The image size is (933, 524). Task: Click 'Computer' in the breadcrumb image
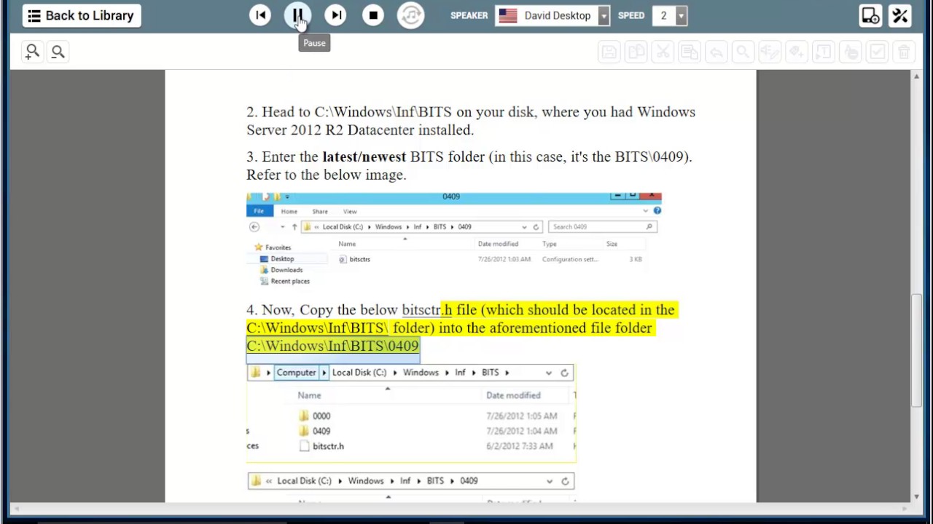(x=296, y=373)
